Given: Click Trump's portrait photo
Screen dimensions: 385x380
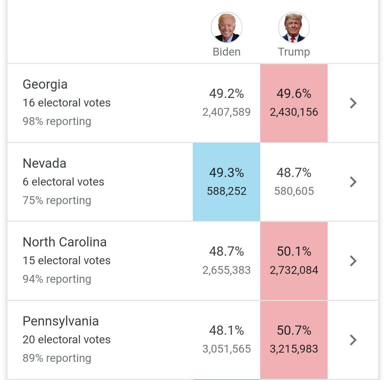Looking at the screenshot, I should 294,28.
